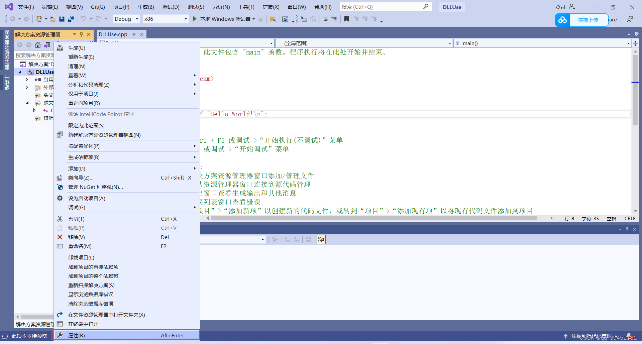Click the Solution Explorer horizontal scrollbar

[37, 316]
